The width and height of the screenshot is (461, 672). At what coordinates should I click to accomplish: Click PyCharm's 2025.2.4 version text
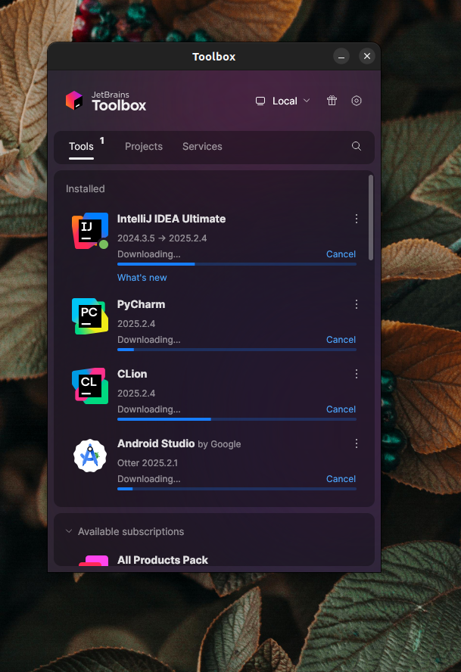136,324
